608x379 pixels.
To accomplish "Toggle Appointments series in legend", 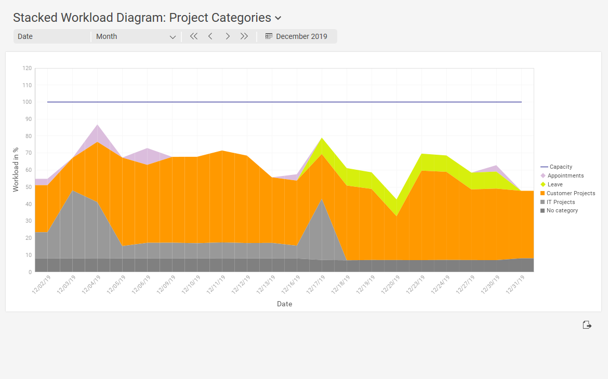I will click(x=562, y=176).
